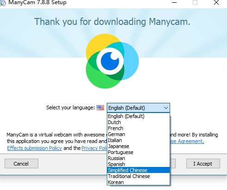Click the 'Select your language:' label
The image size is (227, 190).
coord(71,107)
